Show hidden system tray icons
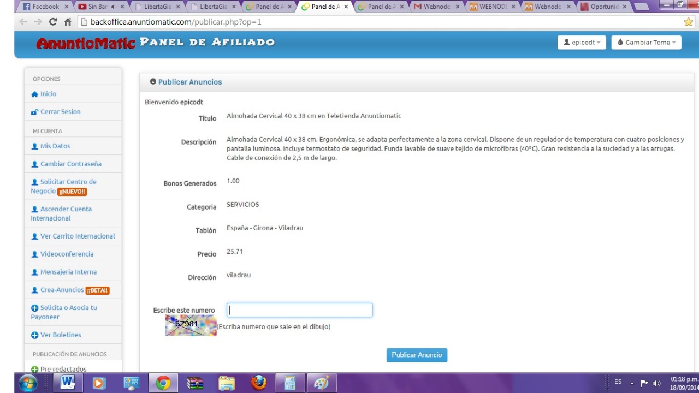This screenshot has height=393, width=699. [632, 383]
